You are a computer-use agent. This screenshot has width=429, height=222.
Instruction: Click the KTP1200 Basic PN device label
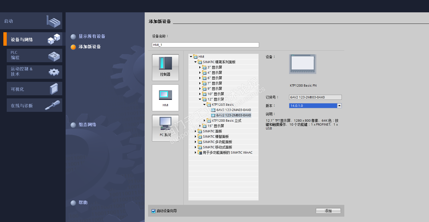pos(303,85)
